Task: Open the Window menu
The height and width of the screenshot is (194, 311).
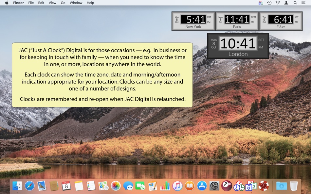Action: click(x=76, y=3)
